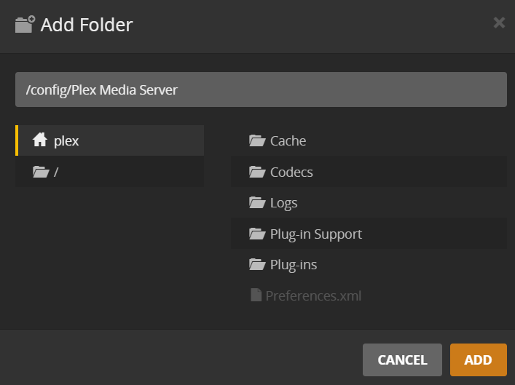Click the Plug-ins folder icon
This screenshot has height=385, width=515.
coord(257,264)
